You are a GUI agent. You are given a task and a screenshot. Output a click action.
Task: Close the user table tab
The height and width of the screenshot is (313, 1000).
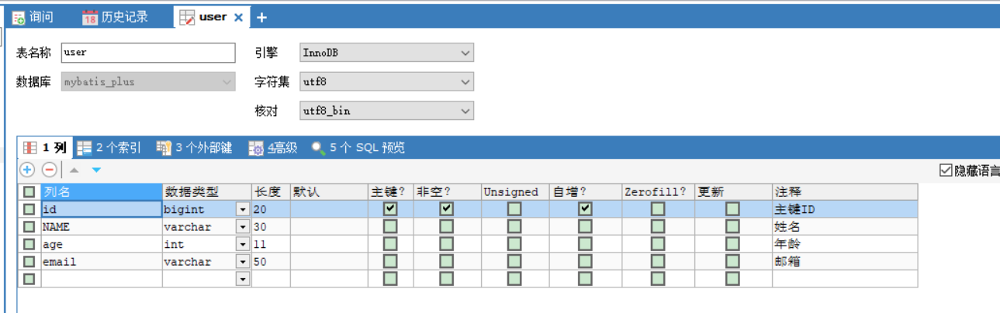238,17
